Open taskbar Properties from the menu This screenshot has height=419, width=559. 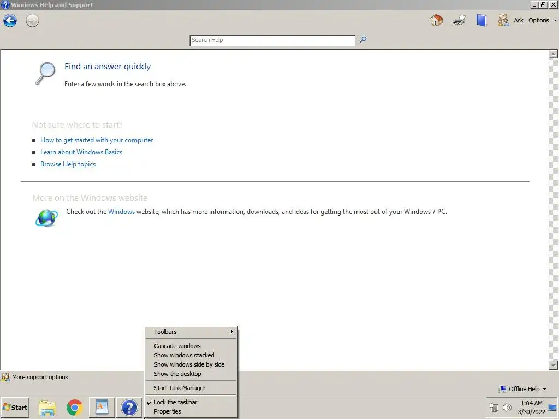191,411
